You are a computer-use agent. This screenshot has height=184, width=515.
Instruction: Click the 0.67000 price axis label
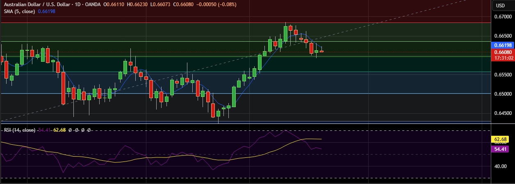pos(502,17)
